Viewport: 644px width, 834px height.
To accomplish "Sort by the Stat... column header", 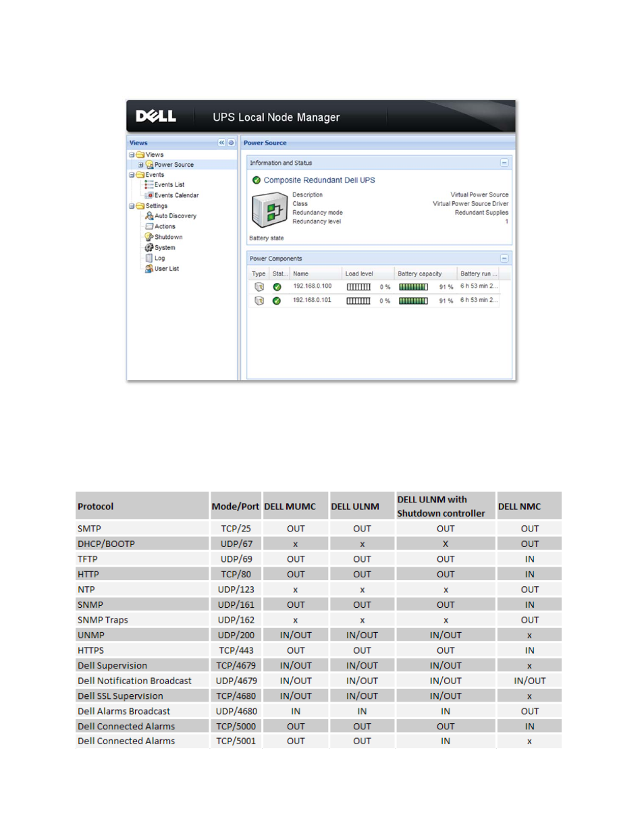I will [x=279, y=273].
